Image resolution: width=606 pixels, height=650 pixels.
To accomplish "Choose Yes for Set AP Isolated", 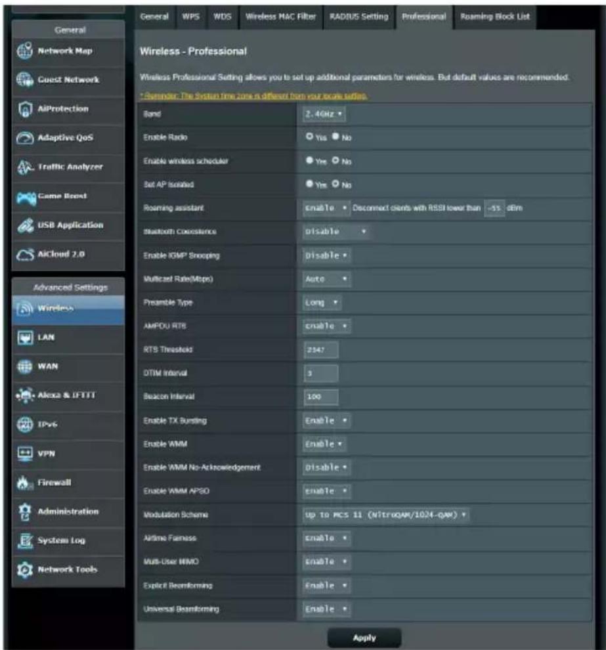I will [x=309, y=184].
